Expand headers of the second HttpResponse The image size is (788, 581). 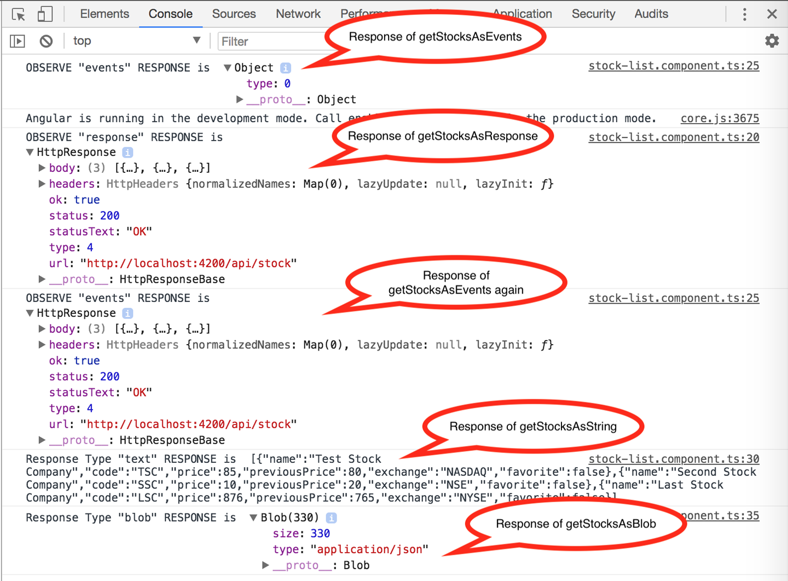pos(42,345)
